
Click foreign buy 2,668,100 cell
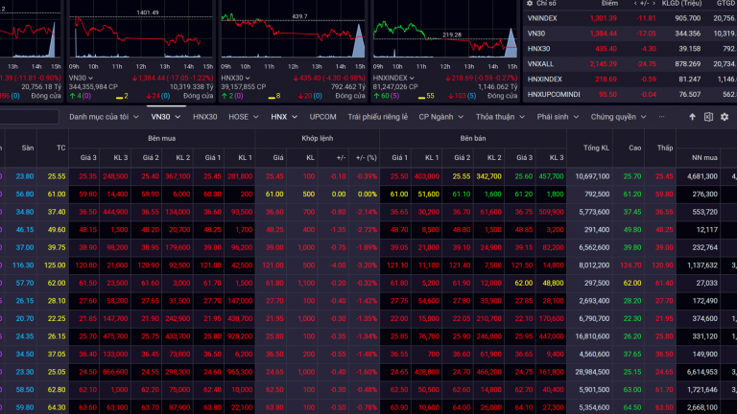[702, 407]
